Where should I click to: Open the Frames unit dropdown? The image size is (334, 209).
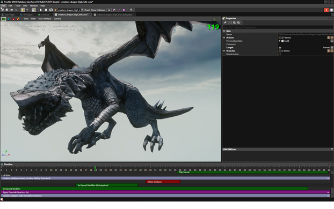(x=332, y=47)
